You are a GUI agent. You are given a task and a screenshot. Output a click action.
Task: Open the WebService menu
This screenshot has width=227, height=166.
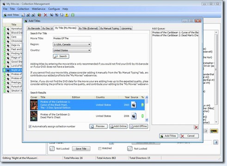[x=38, y=9]
